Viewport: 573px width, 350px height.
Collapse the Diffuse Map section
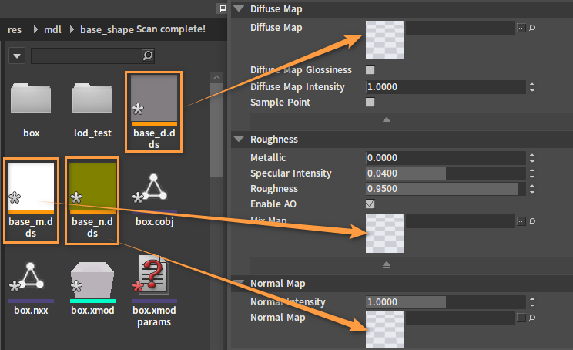(239, 9)
